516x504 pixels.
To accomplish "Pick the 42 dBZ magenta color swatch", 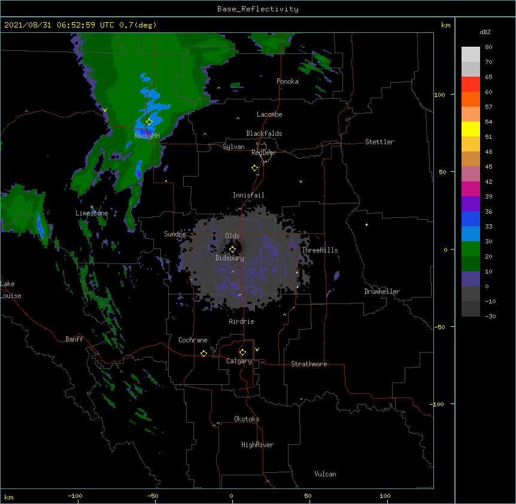I will point(471,189).
